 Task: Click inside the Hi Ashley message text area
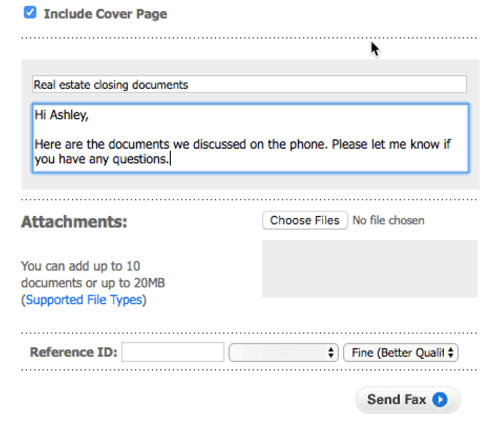[x=250, y=138]
